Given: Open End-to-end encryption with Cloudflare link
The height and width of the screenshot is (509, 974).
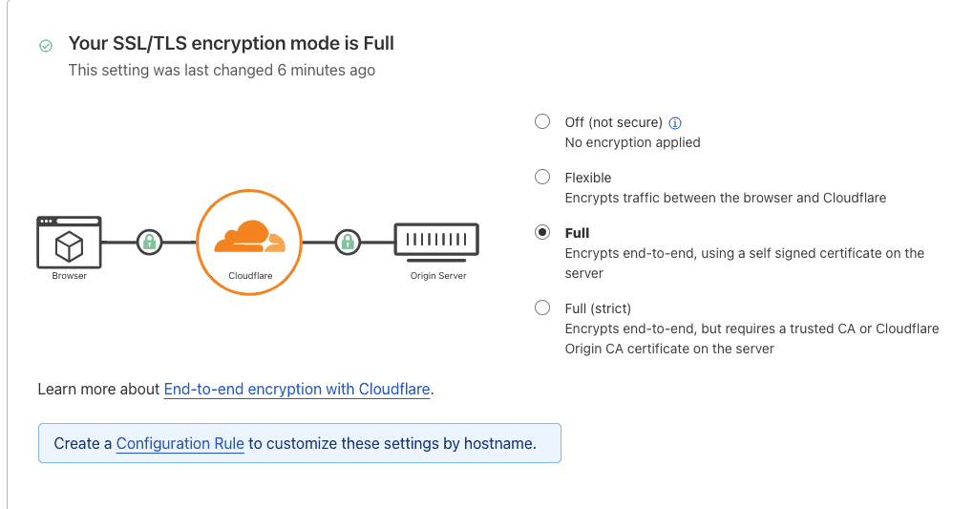Looking at the screenshot, I should pos(297,389).
